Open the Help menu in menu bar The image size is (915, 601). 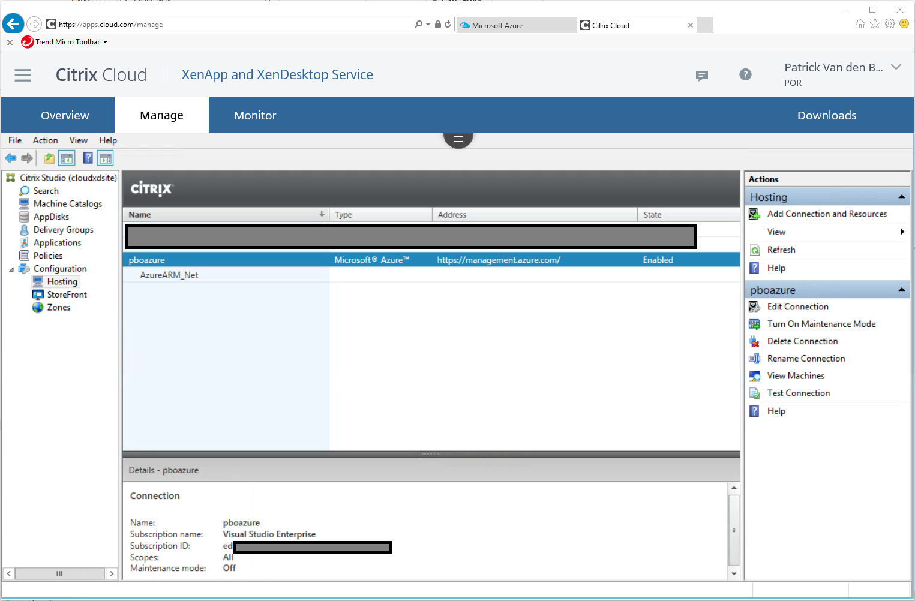click(108, 140)
